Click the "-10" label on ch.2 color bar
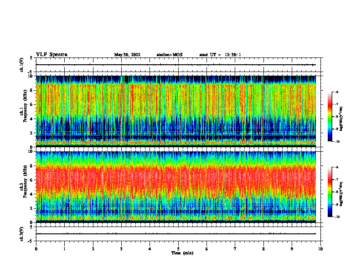This screenshot has width=361, height=279. pos(337,217)
